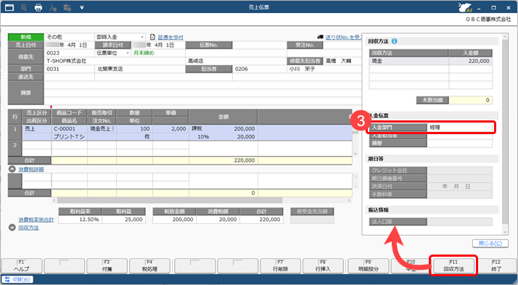Click the F3 付箋 function key button

[x=107, y=266]
